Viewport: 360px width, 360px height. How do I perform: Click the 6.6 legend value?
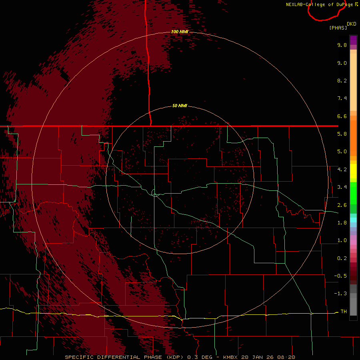(x=342, y=116)
